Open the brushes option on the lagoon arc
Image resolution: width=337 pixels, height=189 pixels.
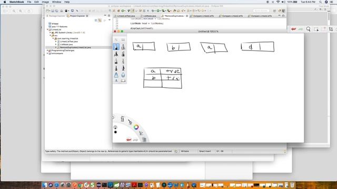[x=130, y=122]
